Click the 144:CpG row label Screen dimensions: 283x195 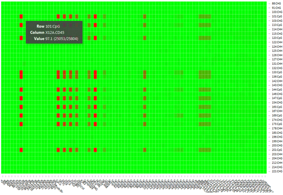[x=277, y=90]
